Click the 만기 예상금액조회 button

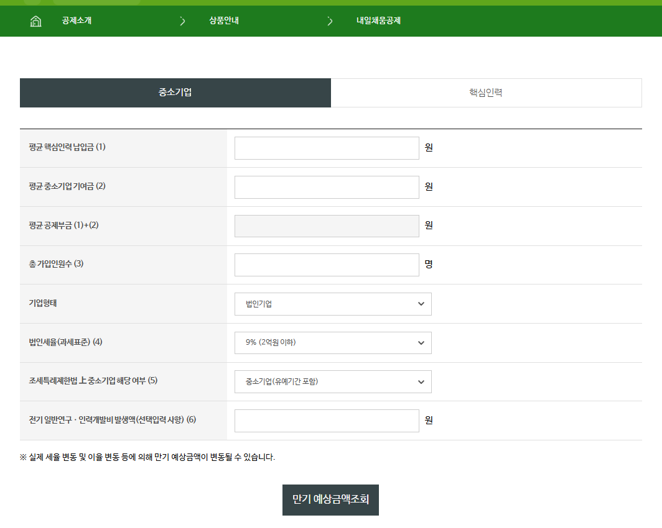[x=330, y=500]
